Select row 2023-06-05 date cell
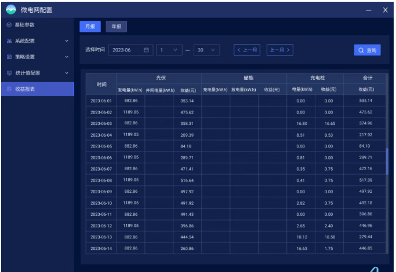This screenshot has width=396, height=272. click(101, 146)
